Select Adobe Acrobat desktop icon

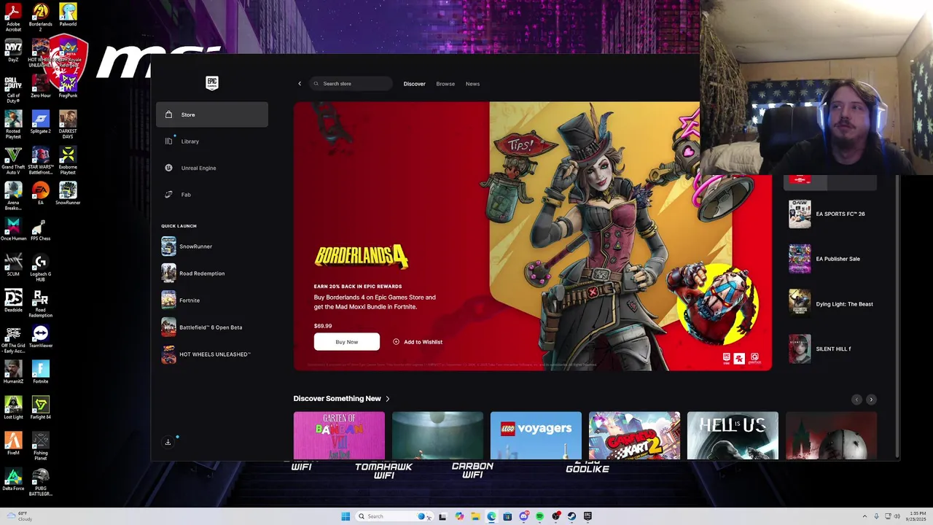tap(13, 17)
